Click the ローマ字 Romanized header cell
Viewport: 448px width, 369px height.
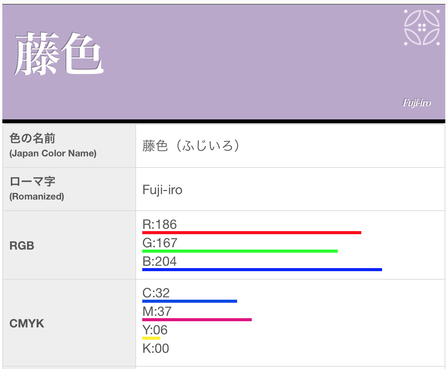[x=69, y=189]
